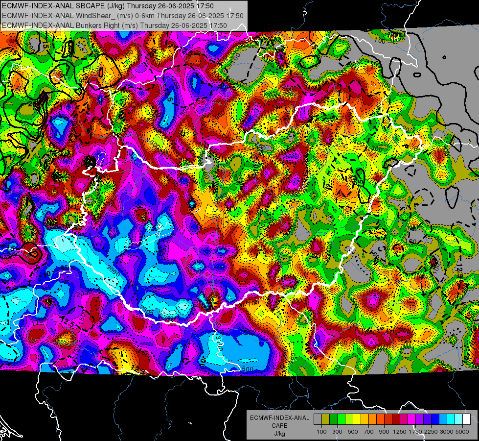Click the SBCAPE title line in header
This screenshot has height=441, width=479.
pos(108,6)
